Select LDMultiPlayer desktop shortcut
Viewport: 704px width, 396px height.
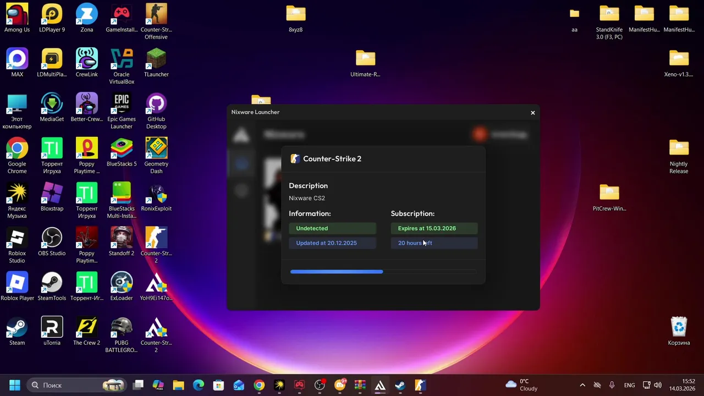click(52, 63)
